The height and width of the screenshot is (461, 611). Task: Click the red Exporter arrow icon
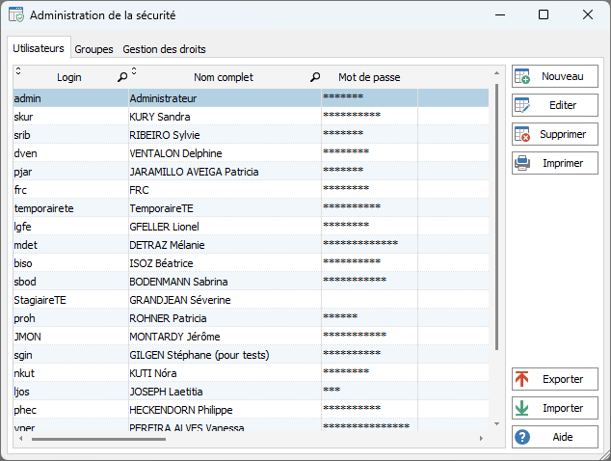click(522, 379)
